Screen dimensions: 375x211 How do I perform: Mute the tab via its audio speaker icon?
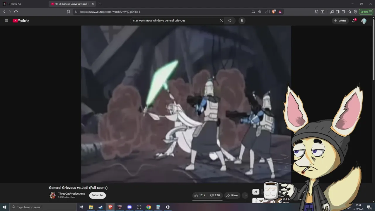pyautogui.click(x=56, y=4)
